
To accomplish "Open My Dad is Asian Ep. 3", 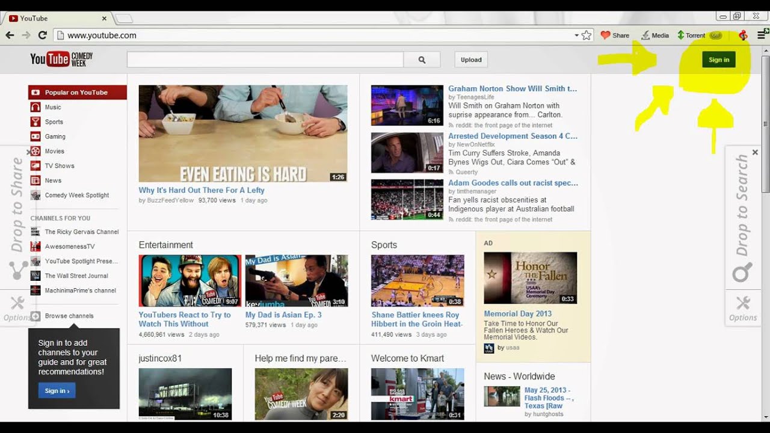I will pyautogui.click(x=283, y=315).
